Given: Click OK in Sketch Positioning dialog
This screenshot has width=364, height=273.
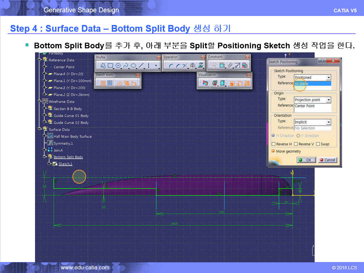Looking at the screenshot, I should [x=306, y=160].
